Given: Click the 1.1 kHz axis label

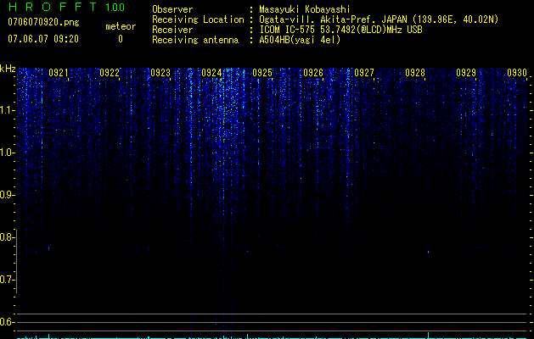Looking at the screenshot, I should coord(7,110).
